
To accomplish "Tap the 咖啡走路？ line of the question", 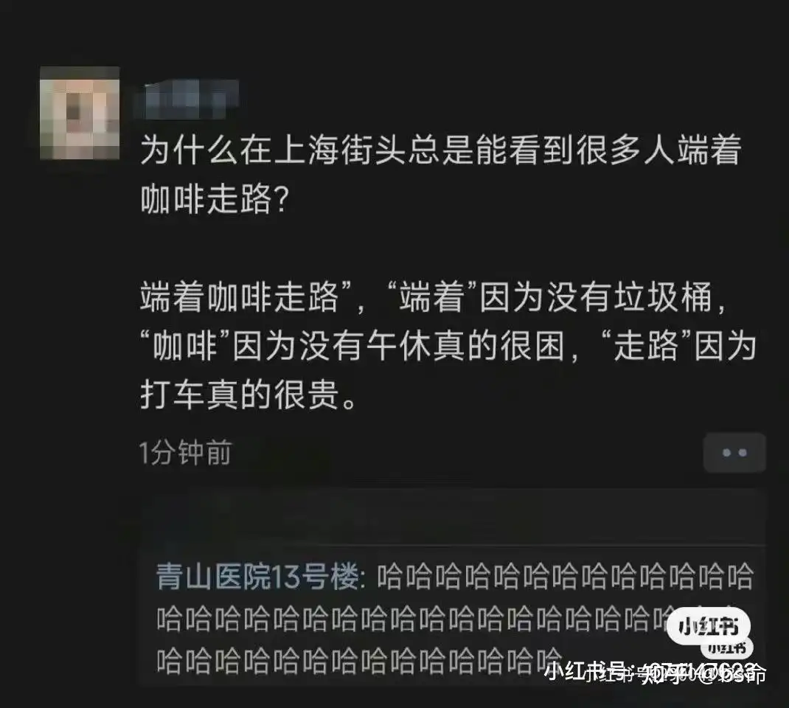I will 215,199.
